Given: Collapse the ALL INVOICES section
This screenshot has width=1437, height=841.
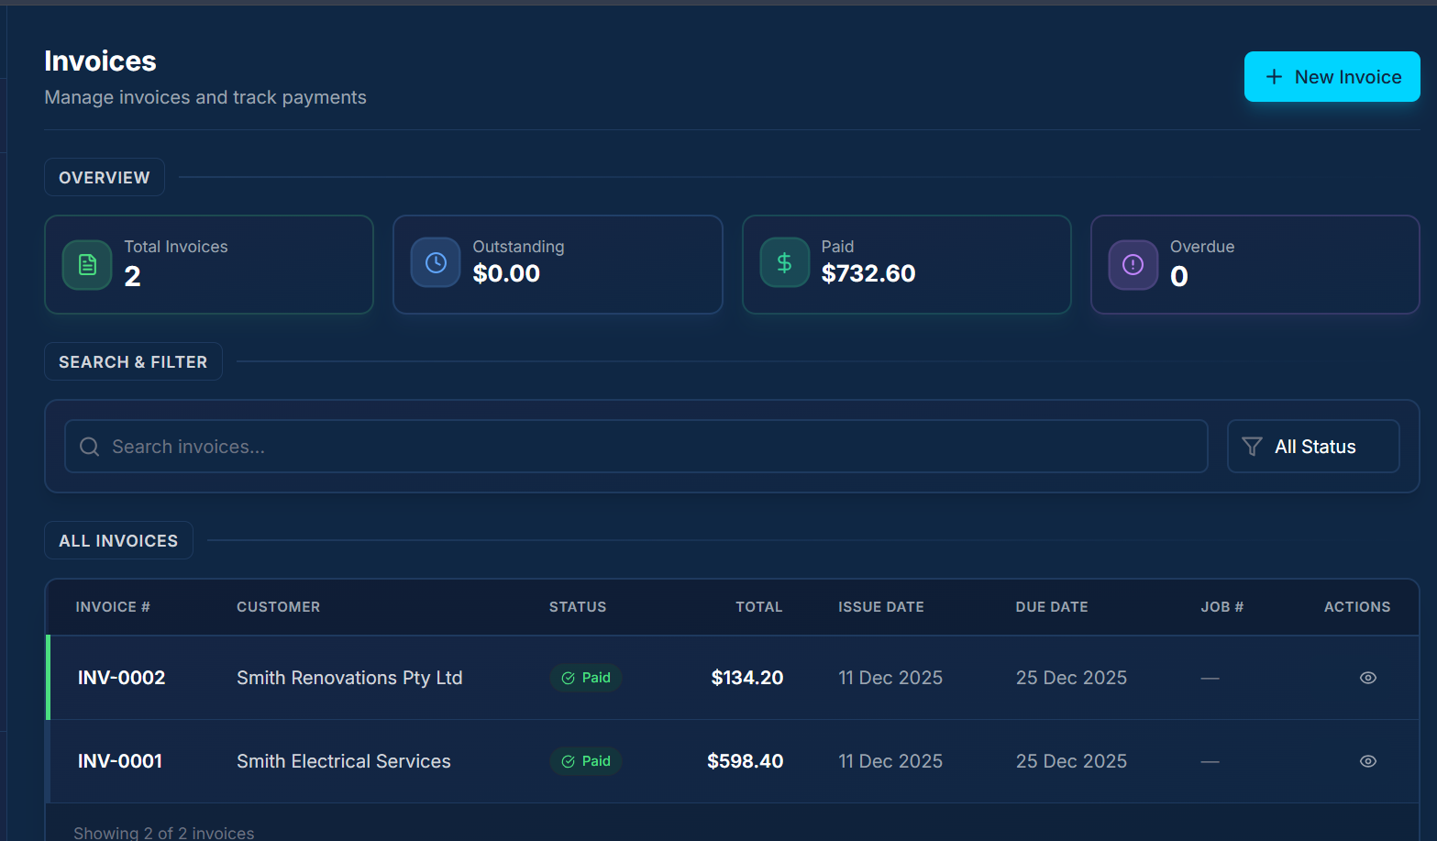Looking at the screenshot, I should (x=118, y=540).
